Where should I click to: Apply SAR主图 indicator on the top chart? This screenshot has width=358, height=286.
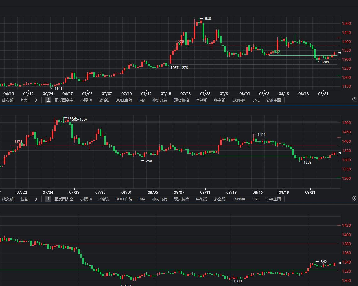273,100
